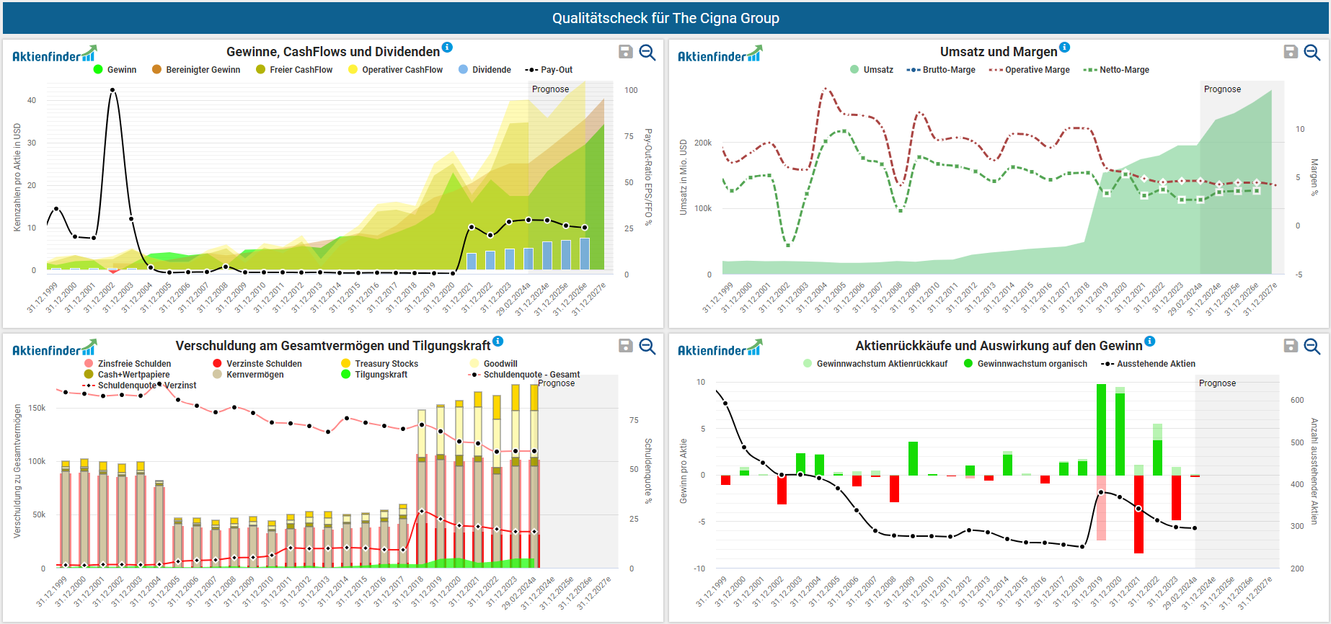Hide the Operative Marge line
Screen dimensions: 1331x624
[x=1030, y=70]
